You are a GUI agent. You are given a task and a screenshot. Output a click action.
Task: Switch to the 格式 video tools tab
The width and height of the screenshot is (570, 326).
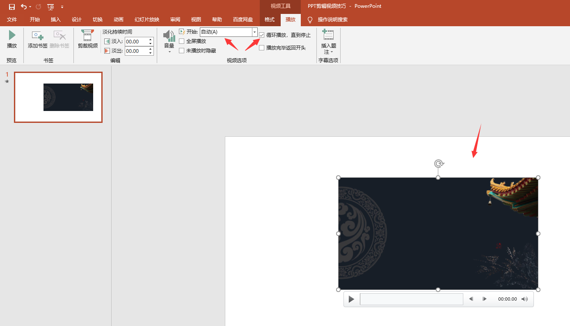tap(270, 20)
